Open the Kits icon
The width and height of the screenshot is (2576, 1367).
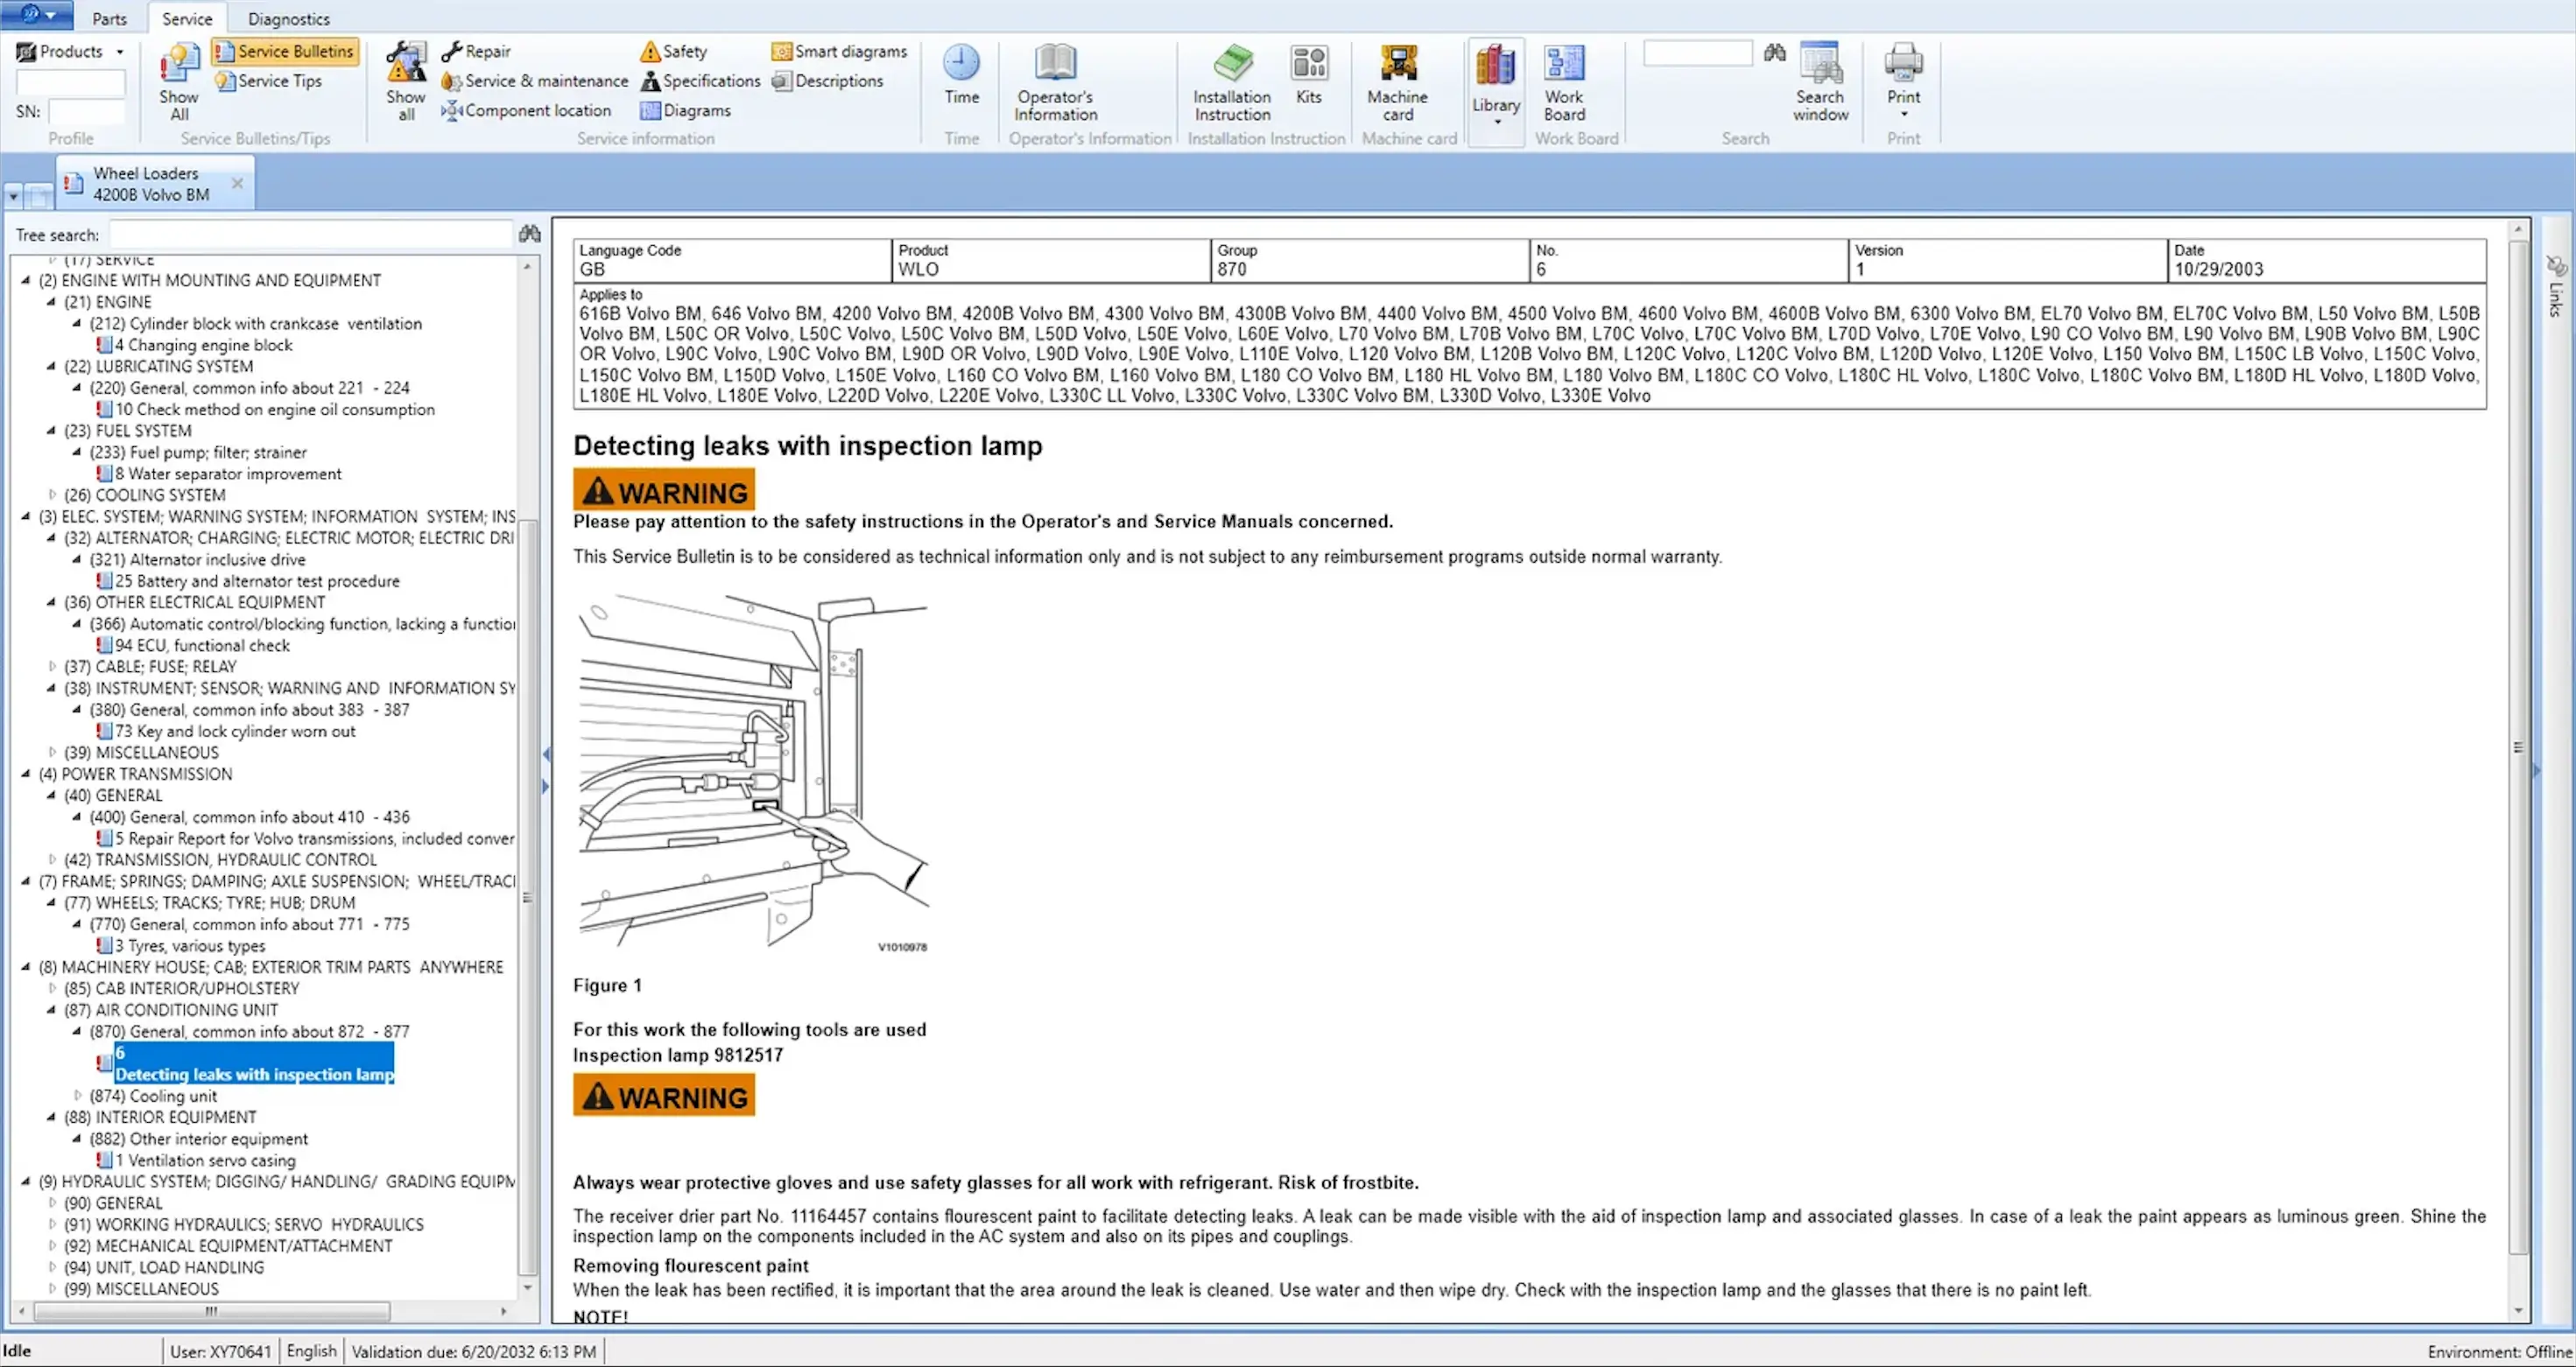[1308, 64]
